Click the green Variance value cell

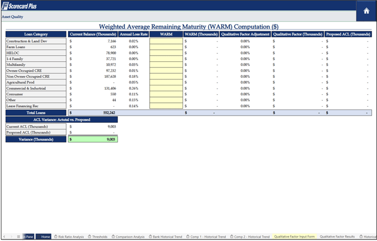point(93,139)
